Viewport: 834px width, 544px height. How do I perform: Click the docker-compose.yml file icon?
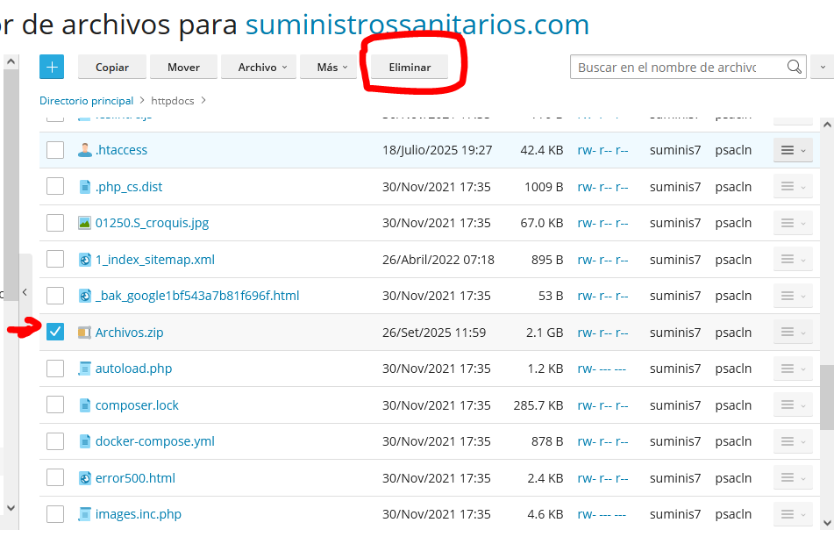(85, 441)
